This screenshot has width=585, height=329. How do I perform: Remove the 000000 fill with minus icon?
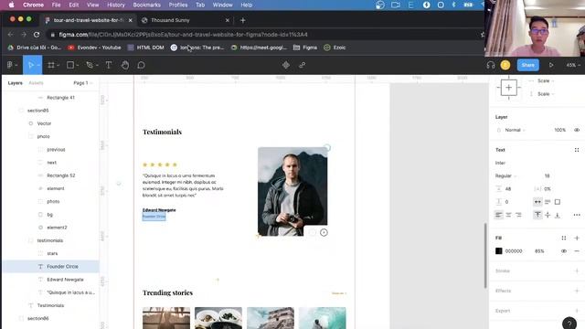[x=577, y=251]
